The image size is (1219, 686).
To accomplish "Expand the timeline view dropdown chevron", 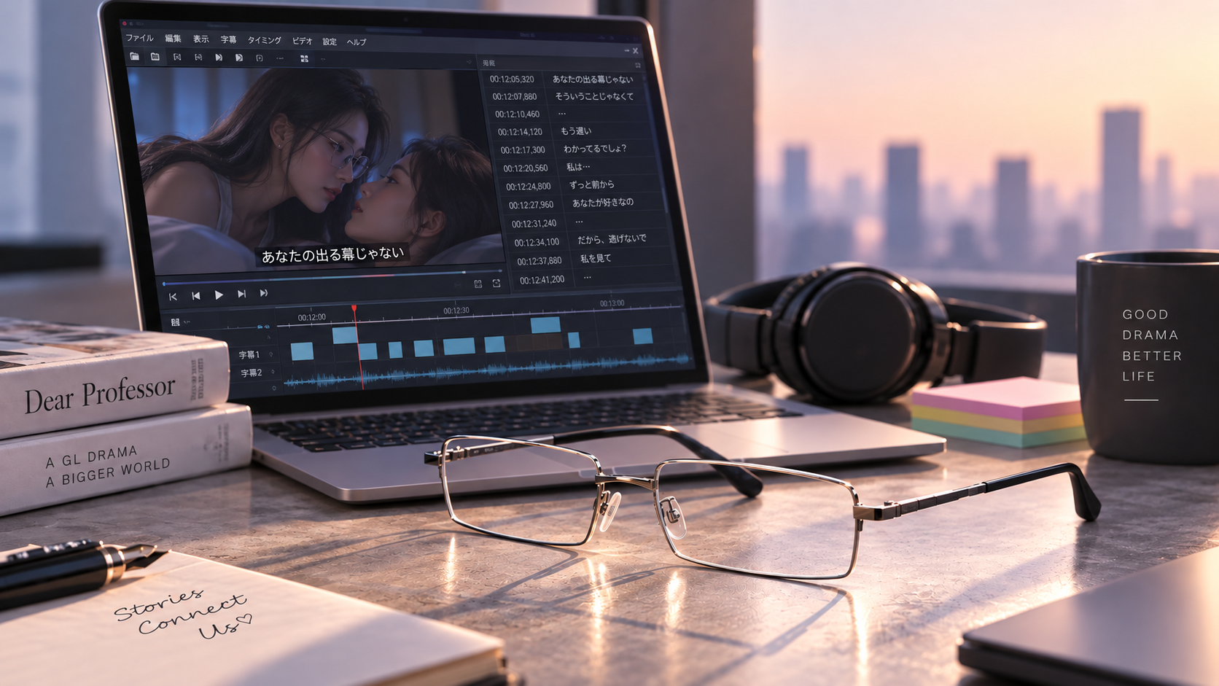I will [x=187, y=321].
